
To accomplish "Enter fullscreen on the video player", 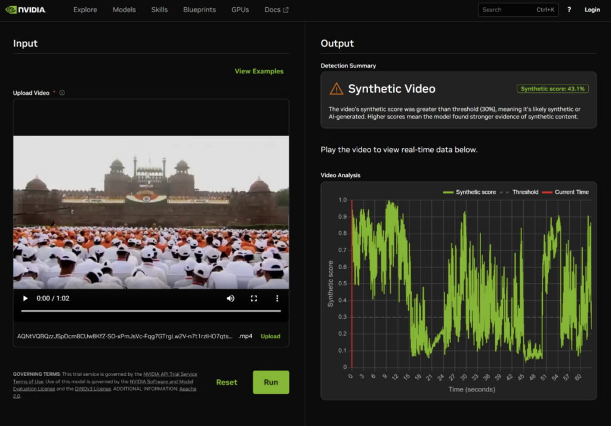I will [254, 298].
